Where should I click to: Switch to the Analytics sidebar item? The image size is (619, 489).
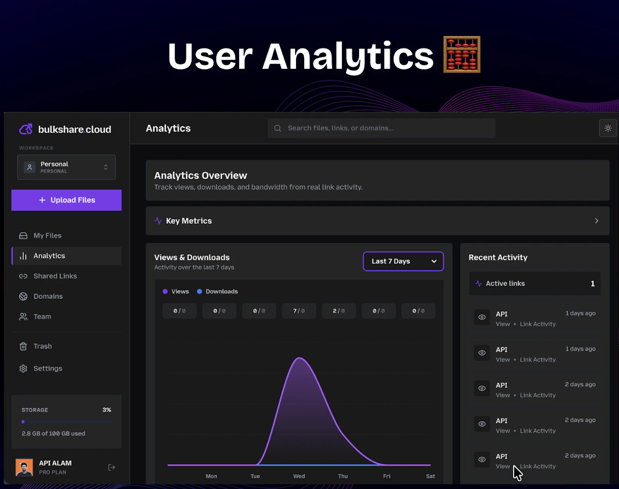tap(49, 256)
